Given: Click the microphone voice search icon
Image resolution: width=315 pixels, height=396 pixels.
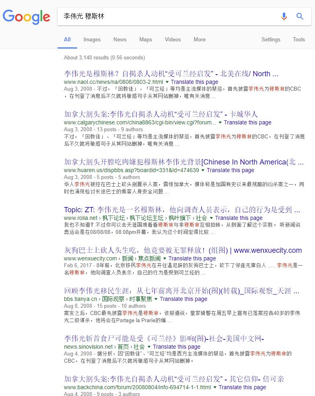Looking at the screenshot, I should coord(284,16).
